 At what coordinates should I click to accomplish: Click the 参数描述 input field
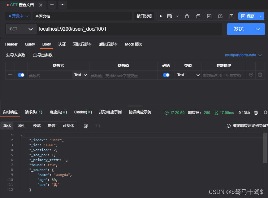pyautogui.click(x=223, y=76)
